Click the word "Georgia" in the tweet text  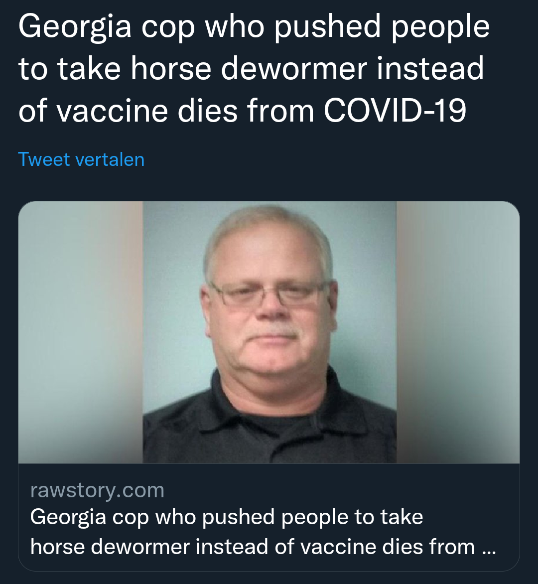(75, 27)
